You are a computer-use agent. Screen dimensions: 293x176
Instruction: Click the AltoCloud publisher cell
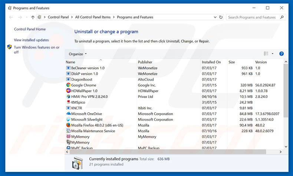(x=146, y=79)
